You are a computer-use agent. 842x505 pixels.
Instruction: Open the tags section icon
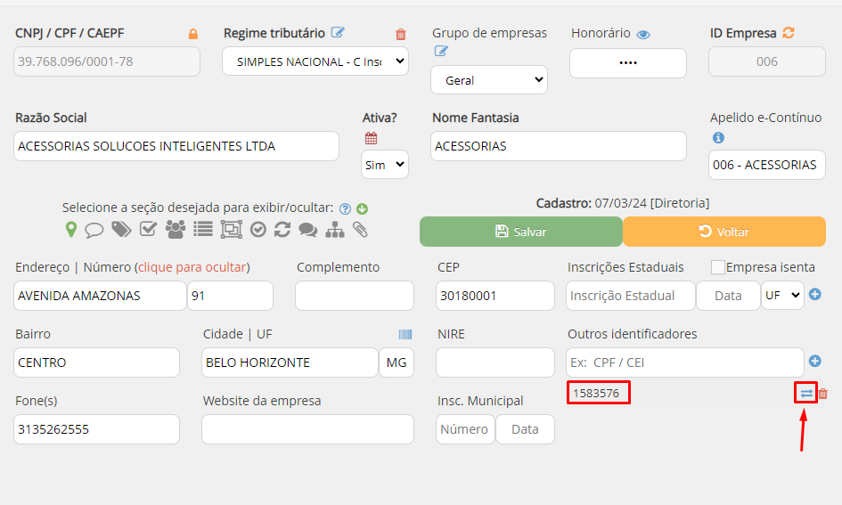pos(121,230)
